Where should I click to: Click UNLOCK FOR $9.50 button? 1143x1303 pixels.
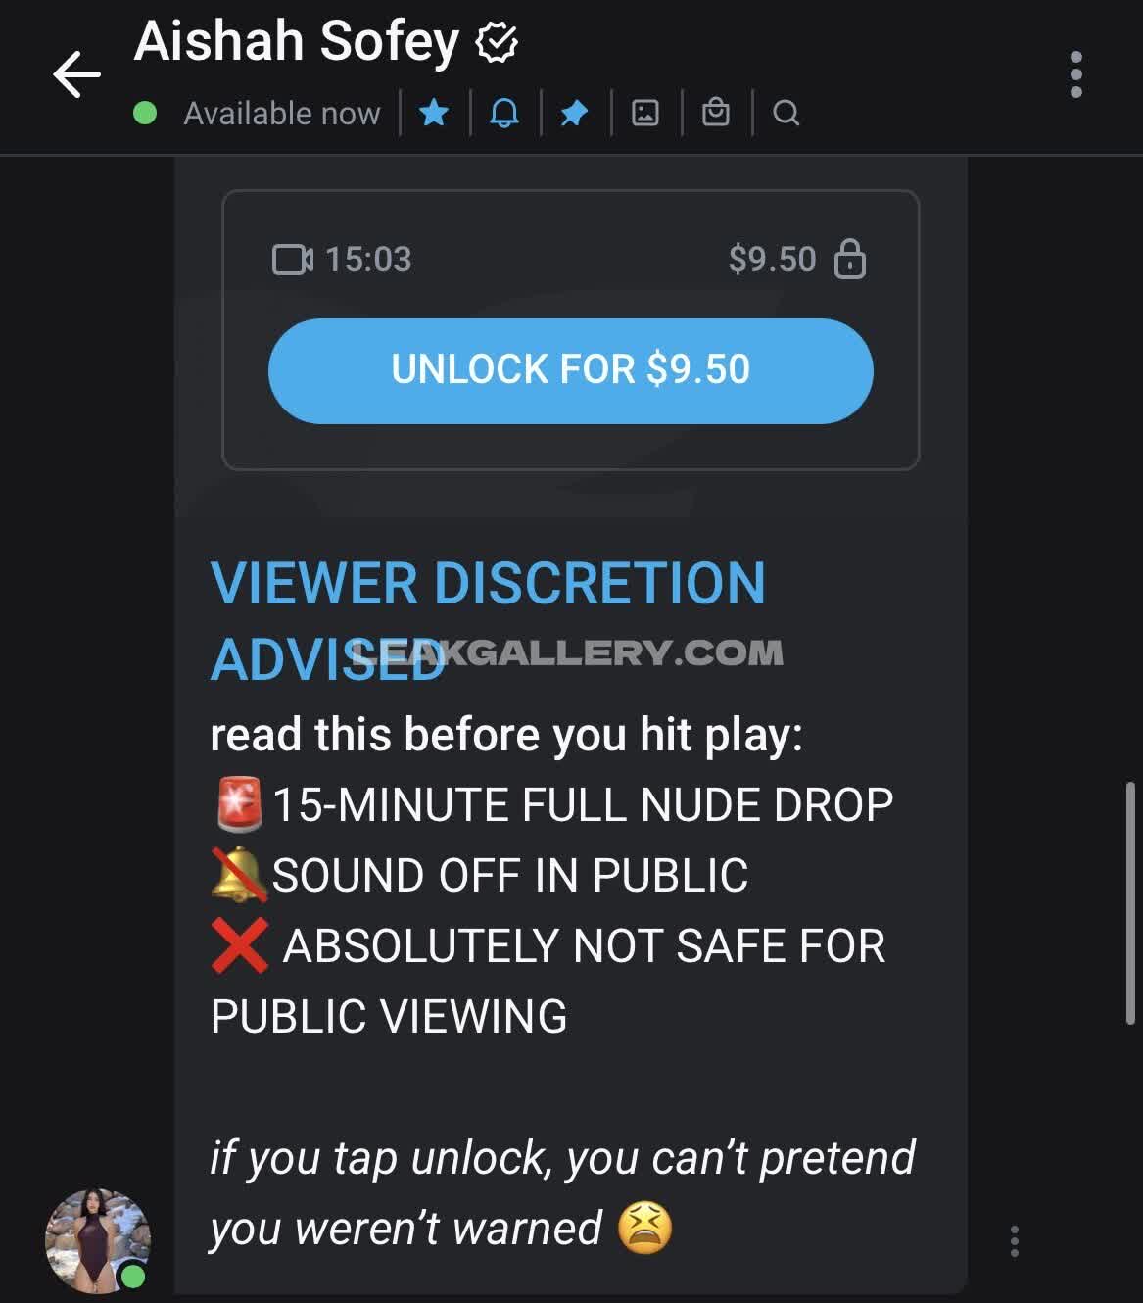[x=571, y=370]
